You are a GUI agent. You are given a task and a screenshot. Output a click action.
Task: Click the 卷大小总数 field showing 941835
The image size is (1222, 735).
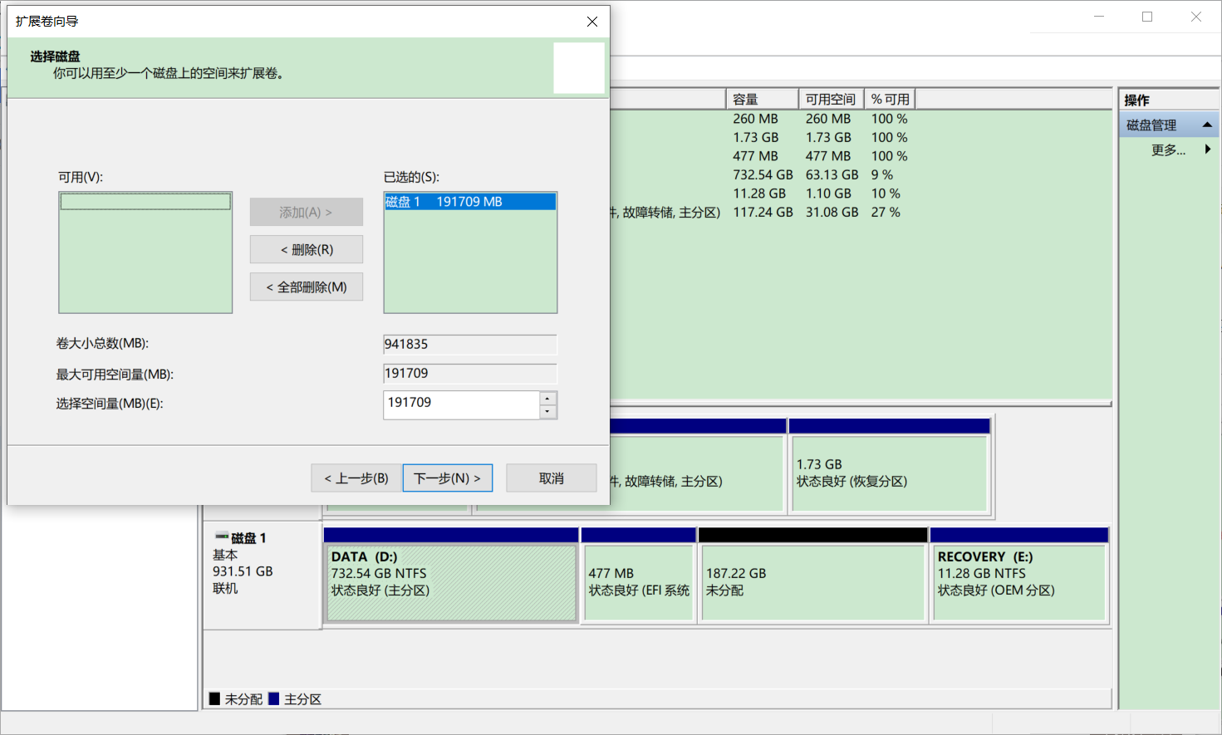point(470,344)
